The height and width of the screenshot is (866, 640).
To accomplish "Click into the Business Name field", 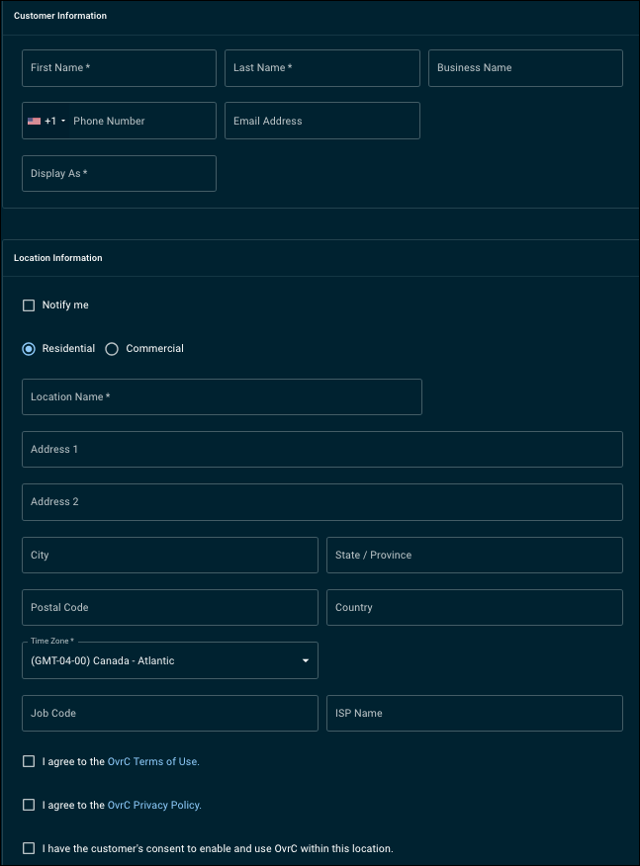I will (x=525, y=68).
